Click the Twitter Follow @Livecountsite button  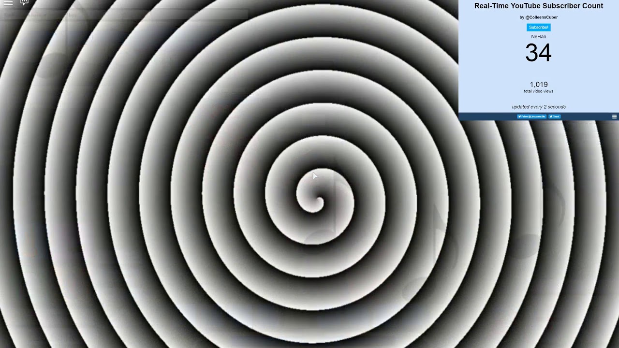[x=531, y=116]
